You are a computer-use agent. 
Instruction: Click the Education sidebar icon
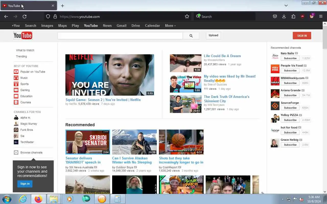[16, 96]
